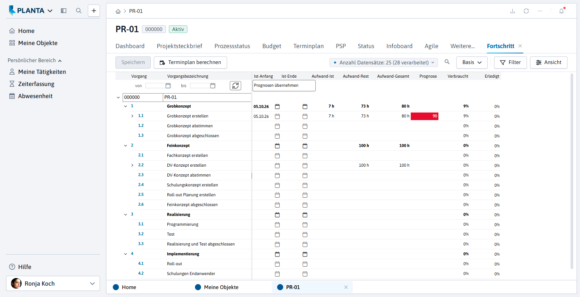Click the magnifier icon beside record count
The width and height of the screenshot is (580, 297).
[x=447, y=62]
